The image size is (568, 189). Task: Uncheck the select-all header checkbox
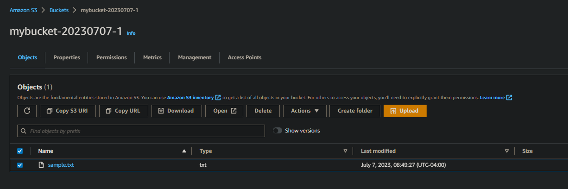pyautogui.click(x=20, y=151)
